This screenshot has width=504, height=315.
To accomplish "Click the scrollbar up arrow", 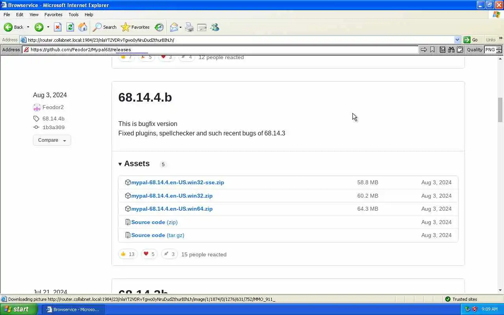I will [500, 59].
